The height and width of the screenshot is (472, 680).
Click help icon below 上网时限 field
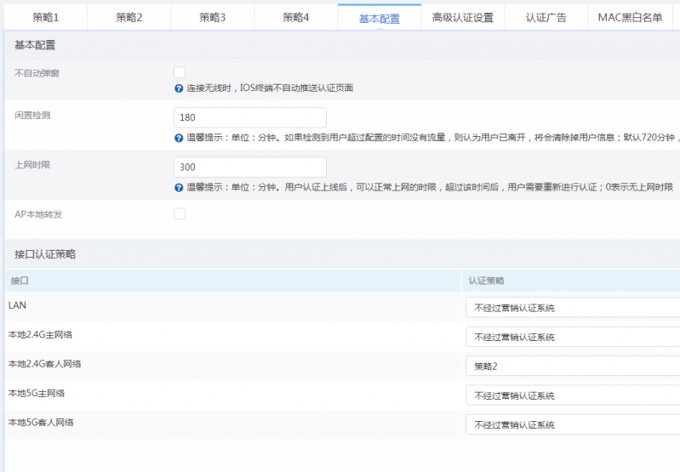click(179, 187)
